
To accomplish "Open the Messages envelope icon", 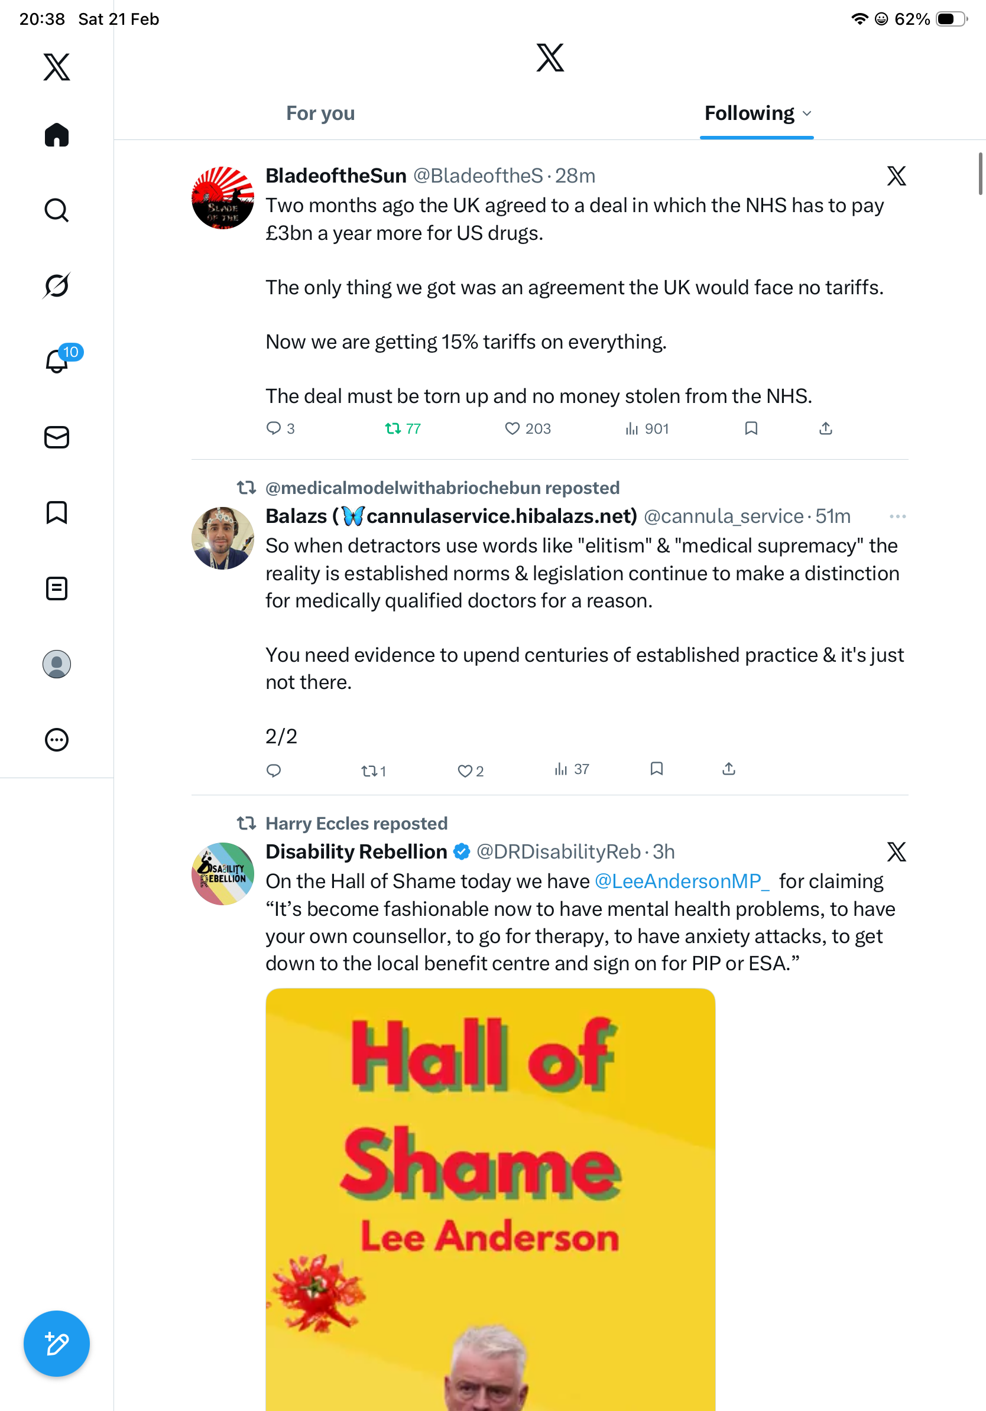I will [x=57, y=437].
